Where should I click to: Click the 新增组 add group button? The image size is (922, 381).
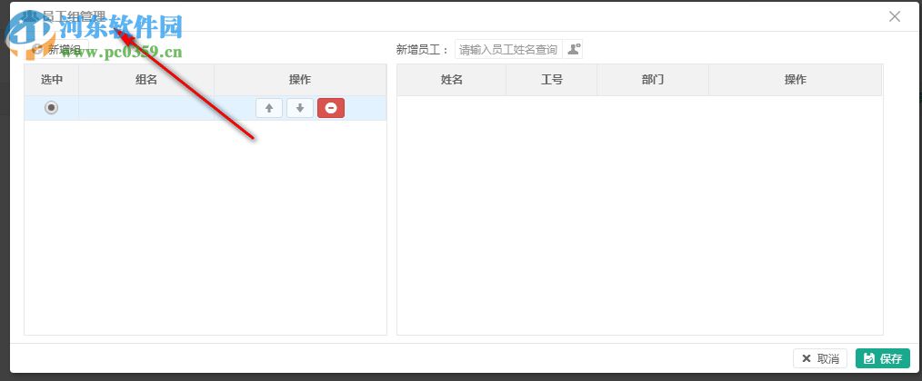coord(59,50)
